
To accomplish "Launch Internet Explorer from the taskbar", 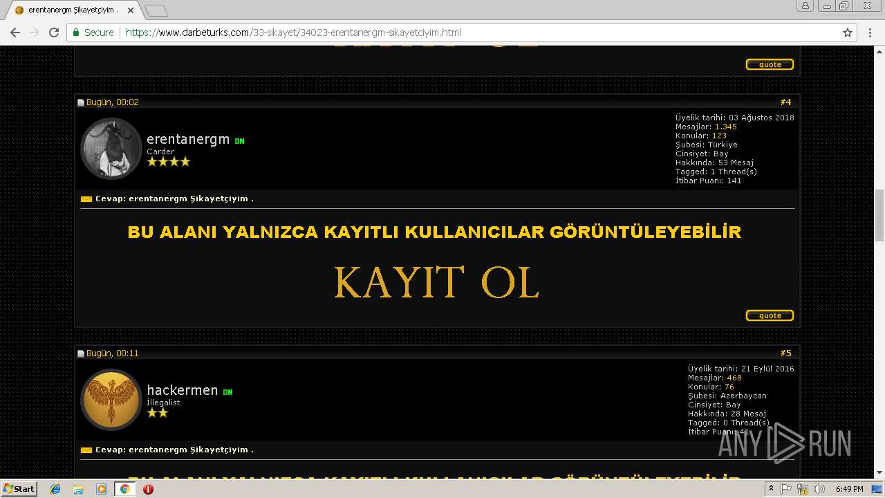I will click(55, 489).
